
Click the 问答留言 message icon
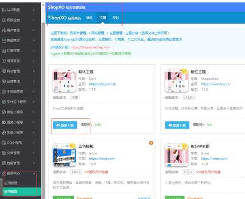(x=4, y=61)
